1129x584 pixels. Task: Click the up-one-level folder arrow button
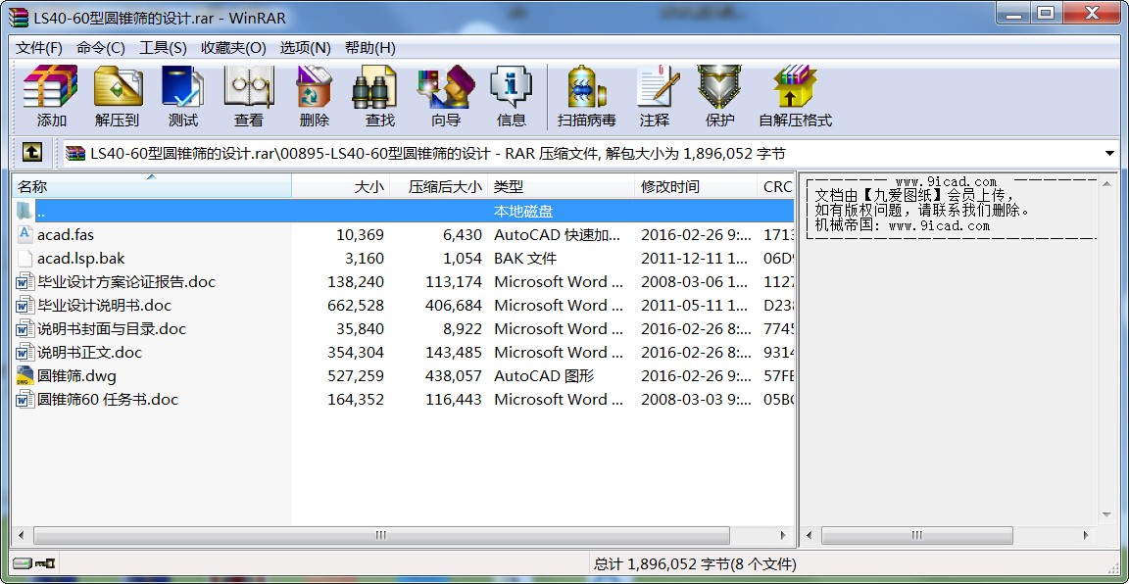click(31, 152)
